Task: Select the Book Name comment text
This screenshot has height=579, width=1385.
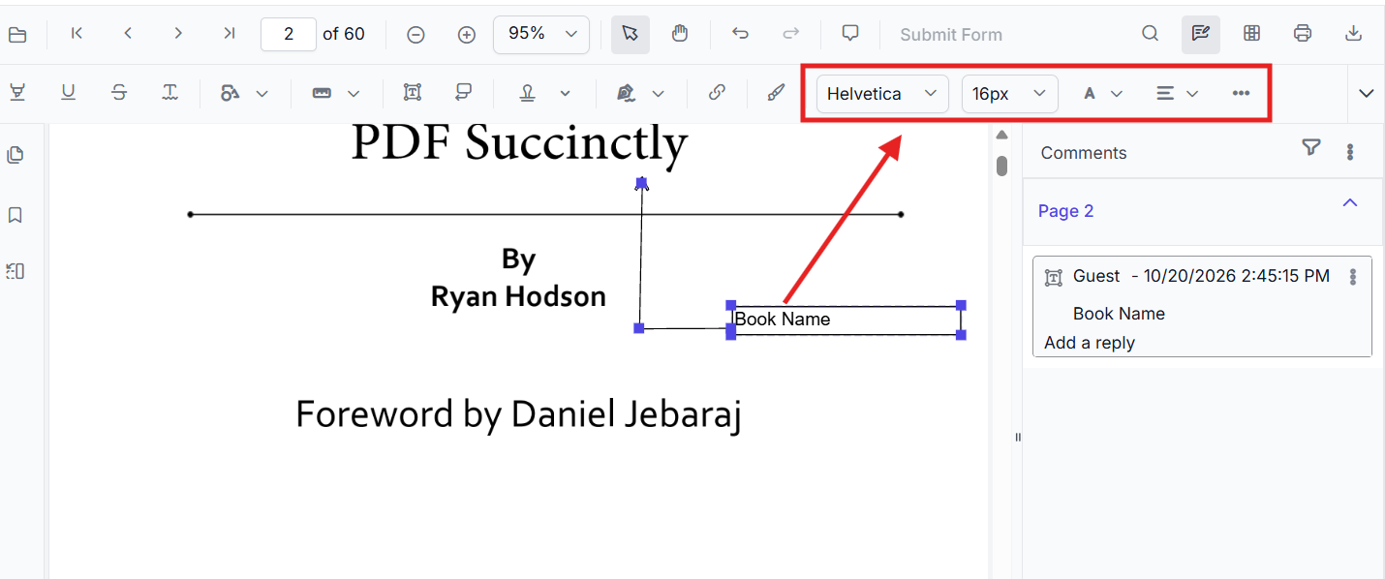Action: coord(1119,314)
